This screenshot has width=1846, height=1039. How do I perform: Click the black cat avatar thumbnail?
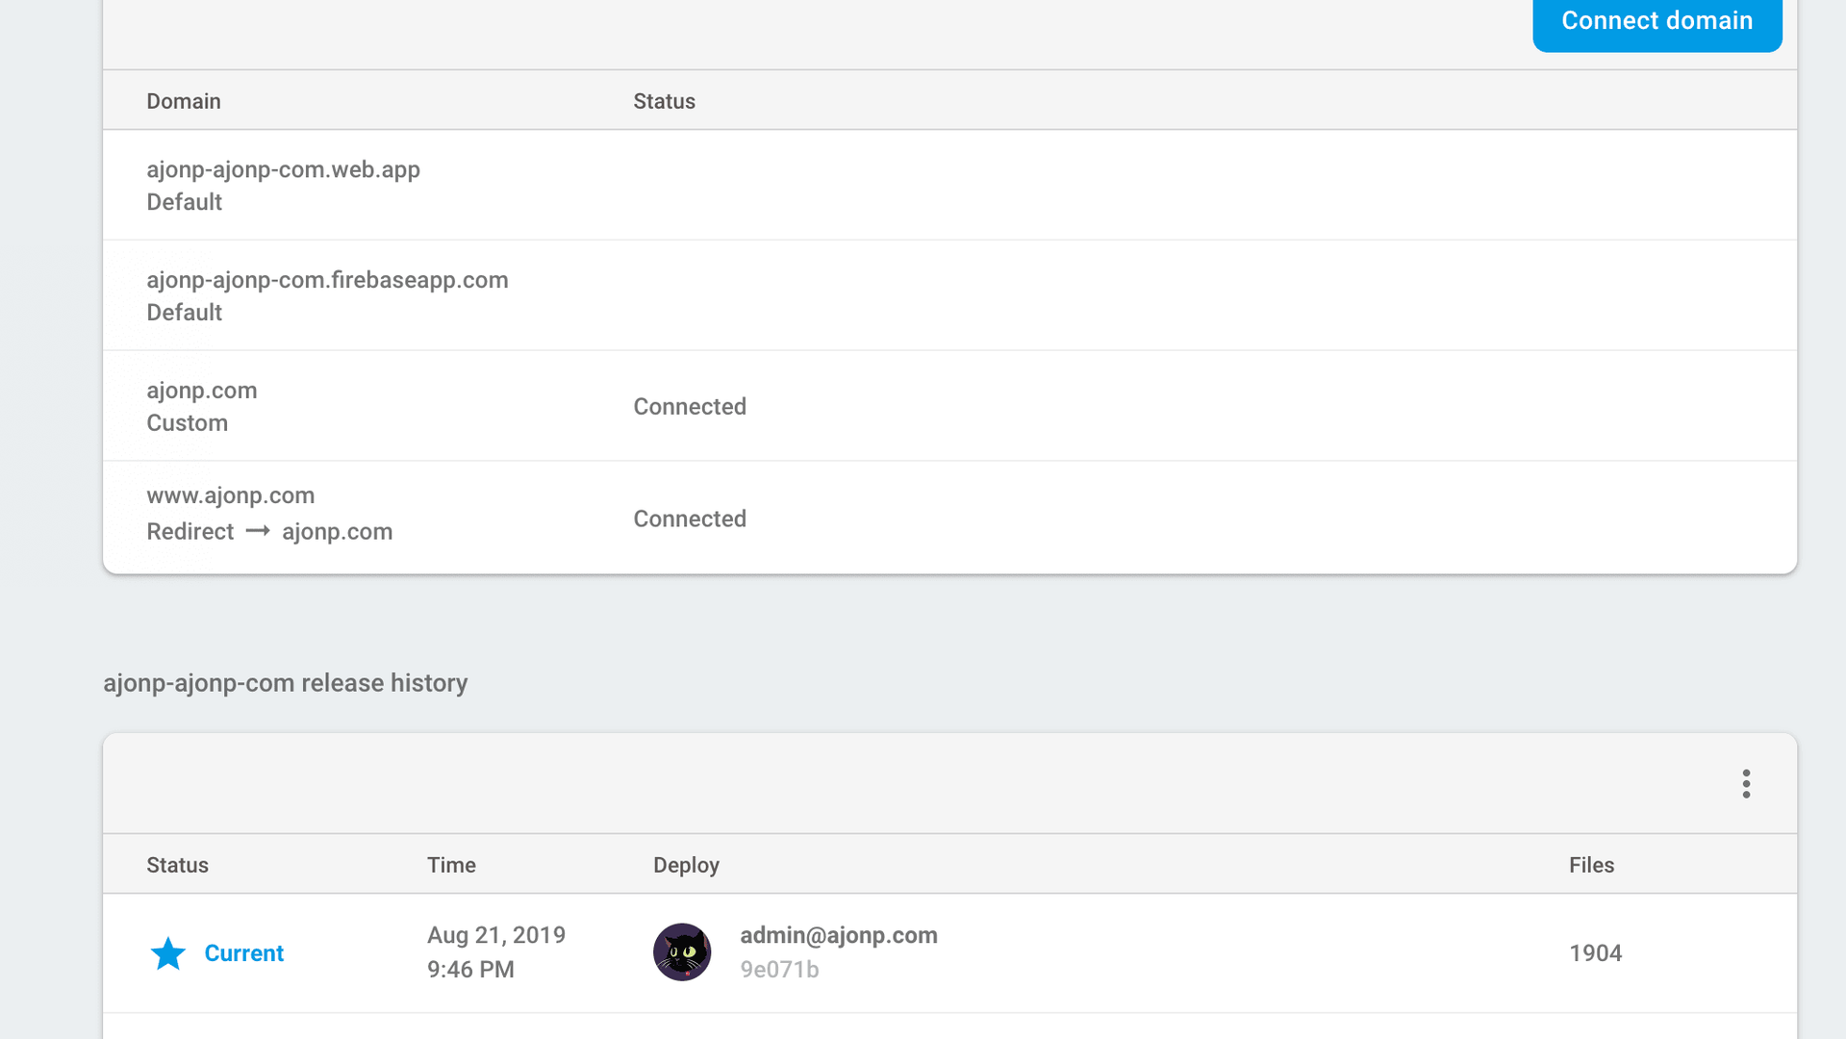(x=682, y=952)
